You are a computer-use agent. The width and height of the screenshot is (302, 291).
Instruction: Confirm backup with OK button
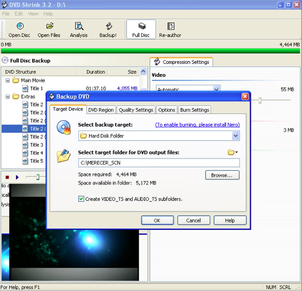157,221
